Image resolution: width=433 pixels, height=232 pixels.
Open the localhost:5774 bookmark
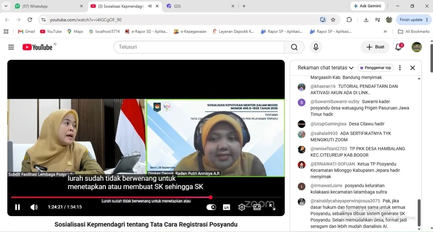(104, 31)
